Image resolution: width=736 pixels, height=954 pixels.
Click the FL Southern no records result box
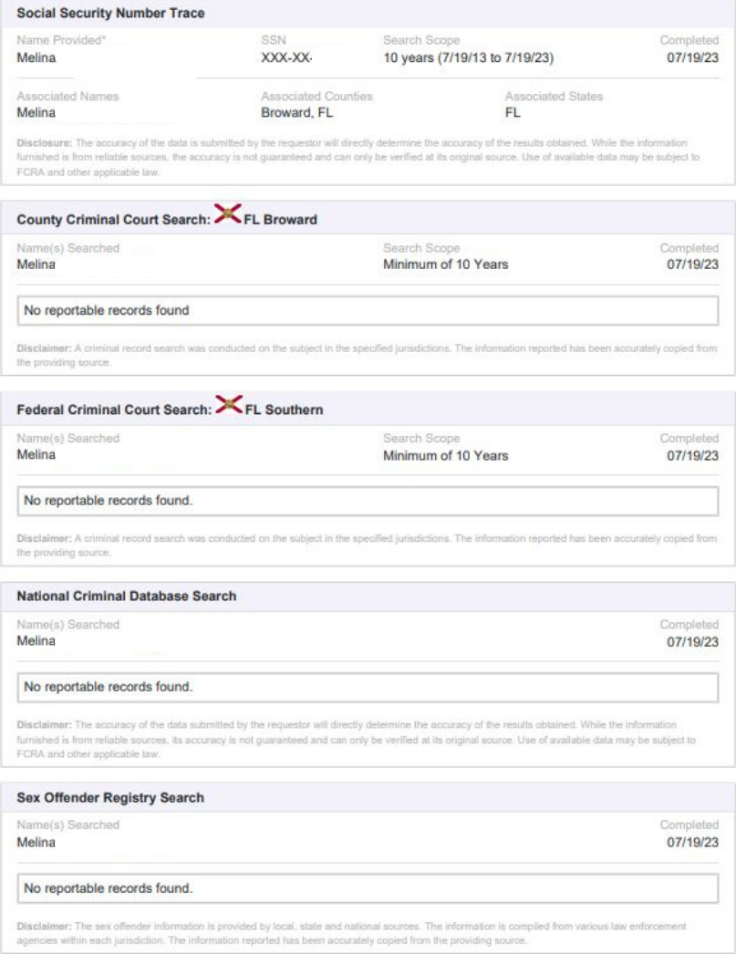pyautogui.click(x=368, y=502)
